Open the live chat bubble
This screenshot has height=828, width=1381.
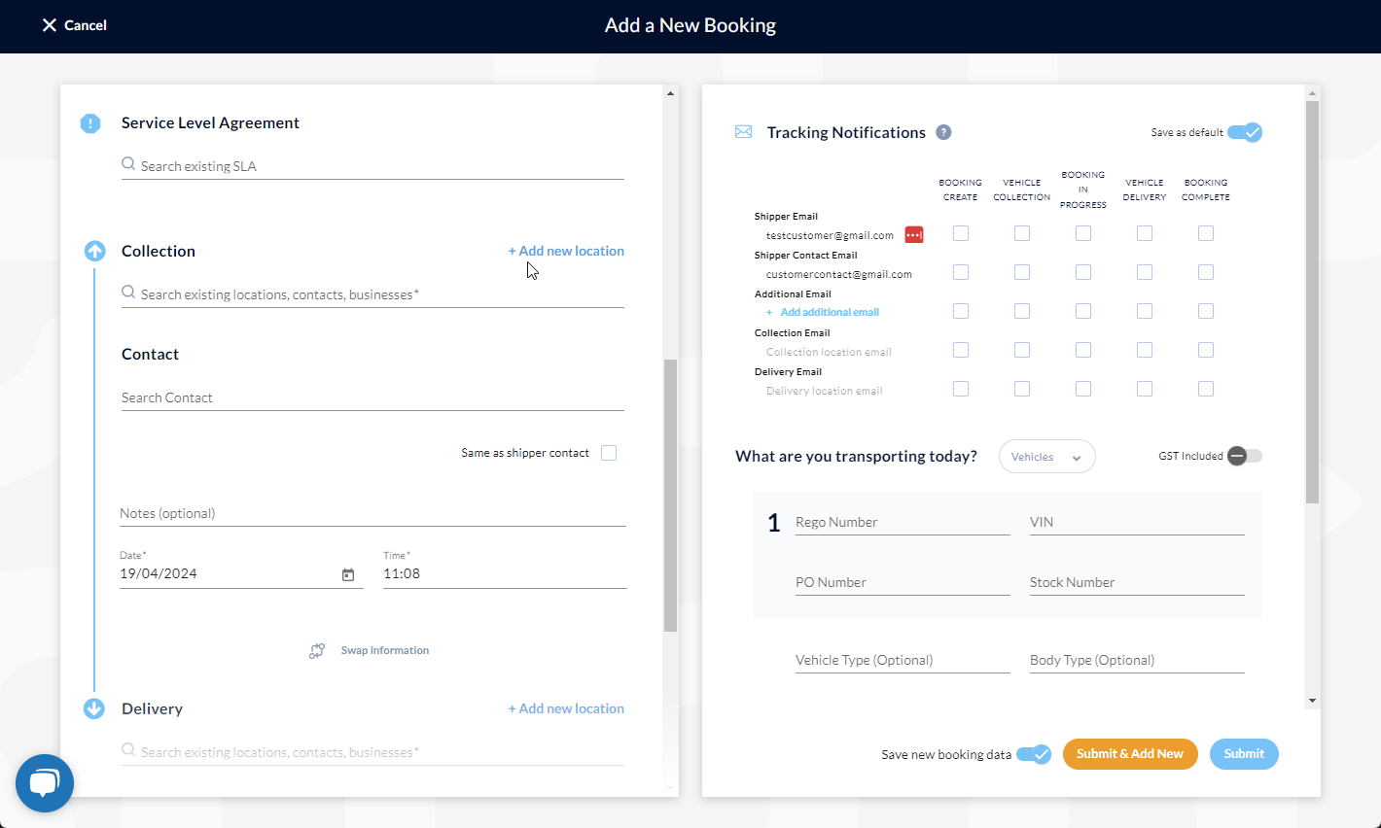click(x=45, y=783)
